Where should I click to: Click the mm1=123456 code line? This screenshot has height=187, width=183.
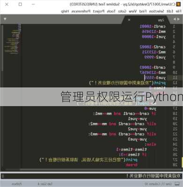(154, 31)
